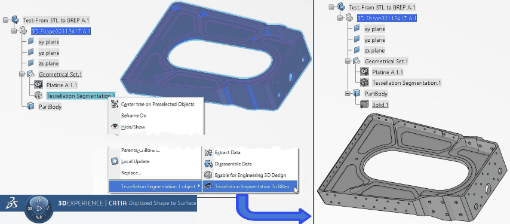
Task: Click Center tree on Preselected Objects
Action: coord(158,104)
